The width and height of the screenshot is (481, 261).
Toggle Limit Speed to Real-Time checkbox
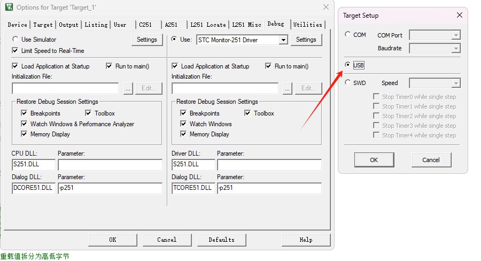pyautogui.click(x=15, y=51)
